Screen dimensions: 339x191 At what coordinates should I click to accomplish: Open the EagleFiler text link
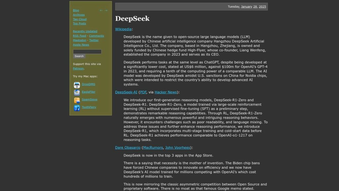coord(88,92)
